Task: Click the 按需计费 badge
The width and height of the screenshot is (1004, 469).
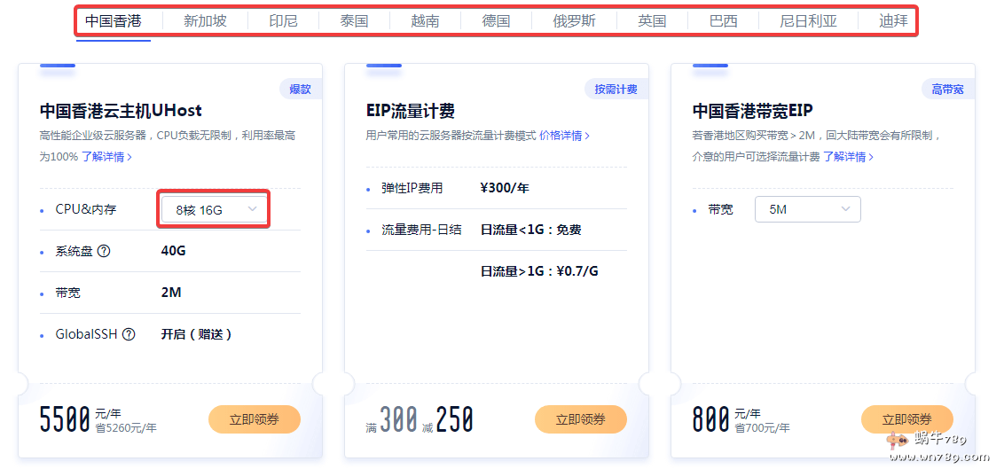Action: (x=616, y=90)
